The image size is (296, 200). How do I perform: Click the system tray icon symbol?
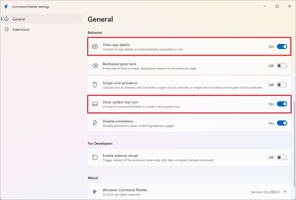point(95,104)
